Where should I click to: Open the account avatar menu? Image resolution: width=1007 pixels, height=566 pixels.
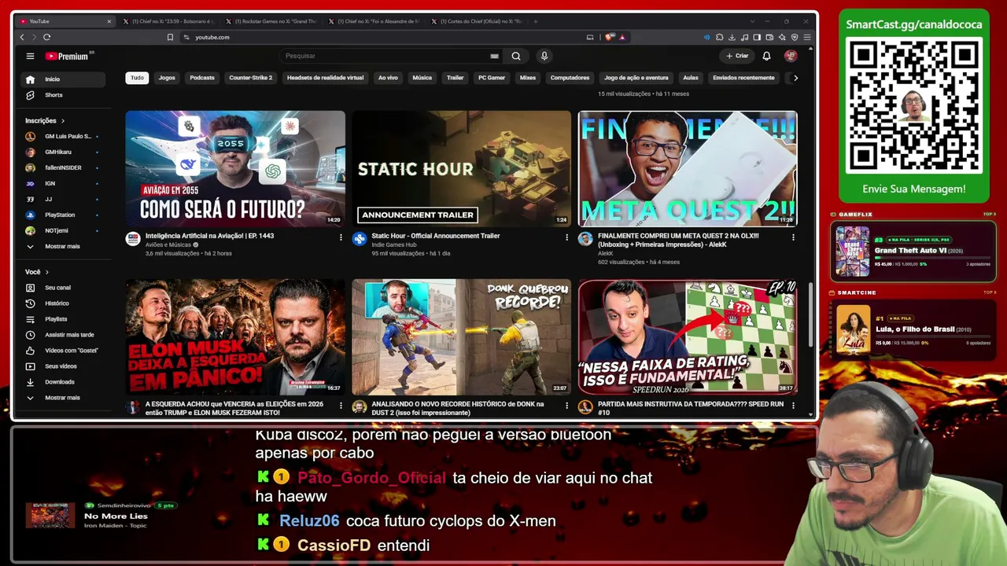point(791,56)
